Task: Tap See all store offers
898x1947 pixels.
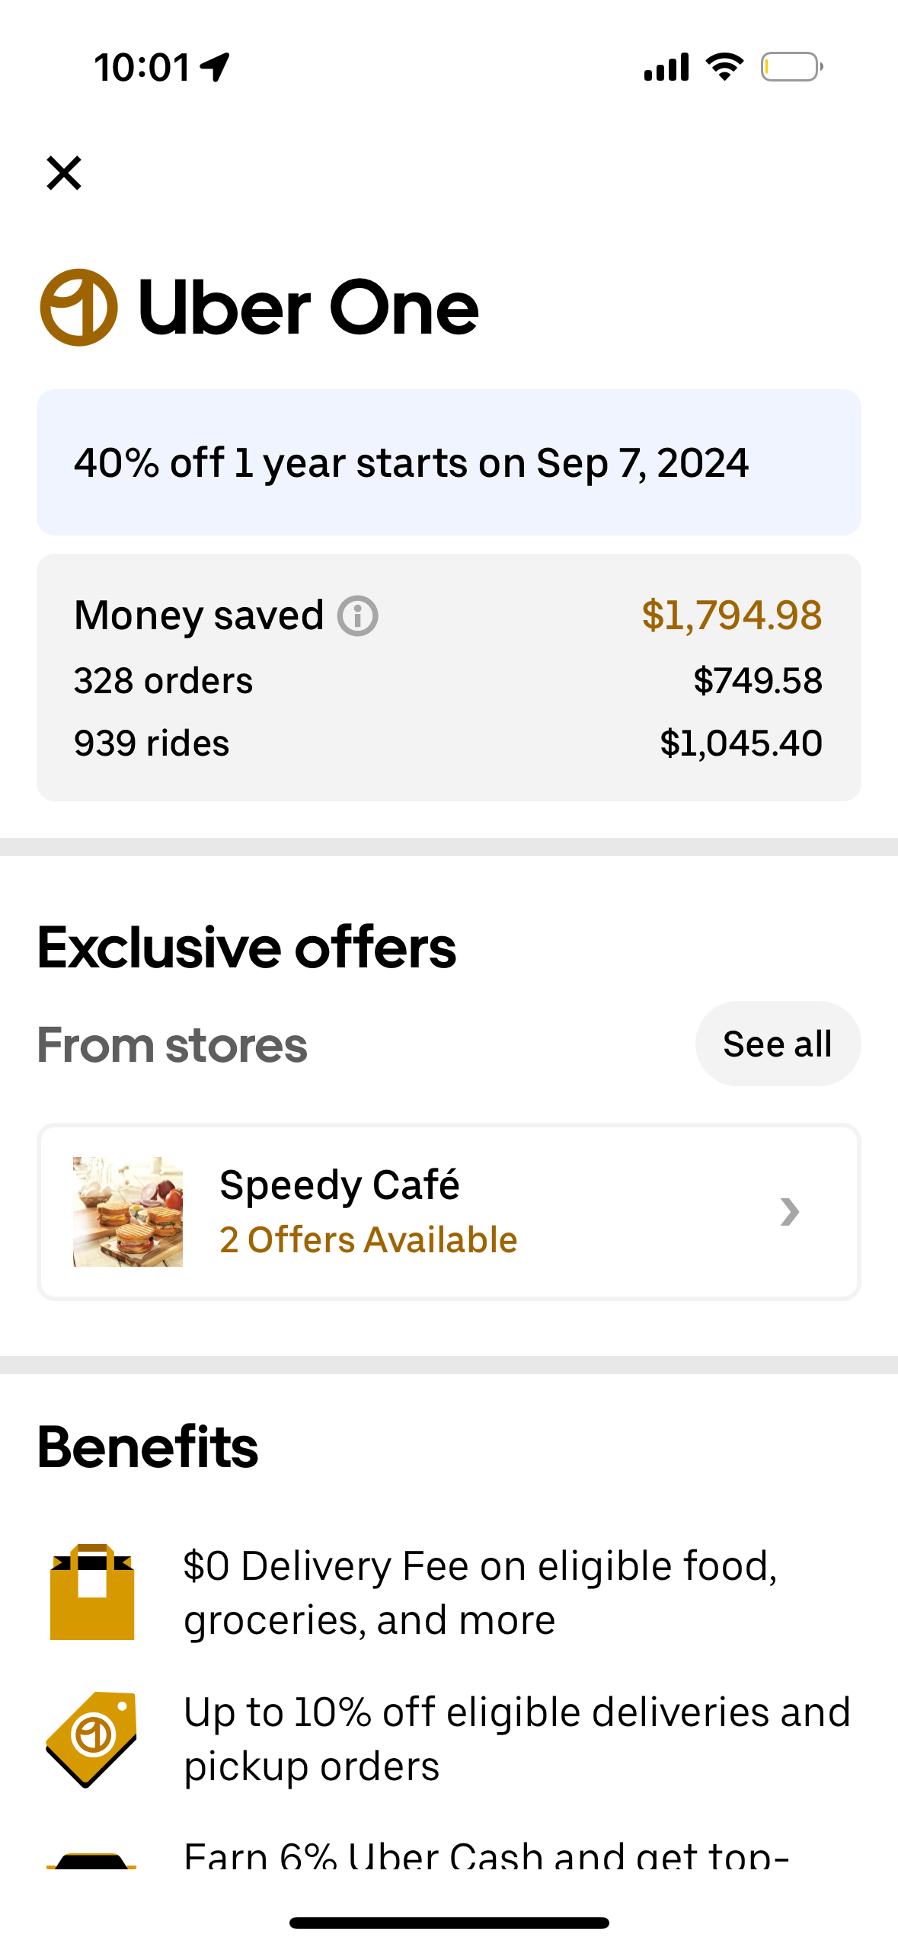Action: [x=778, y=1043]
